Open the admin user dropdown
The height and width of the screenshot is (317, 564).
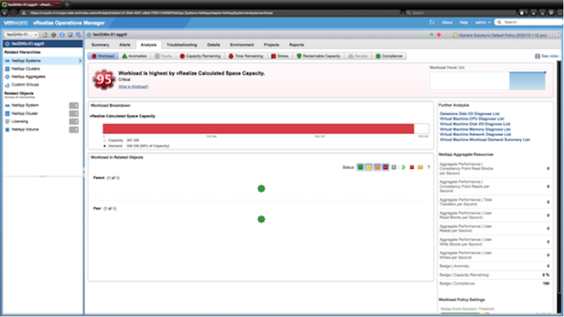[483, 23]
